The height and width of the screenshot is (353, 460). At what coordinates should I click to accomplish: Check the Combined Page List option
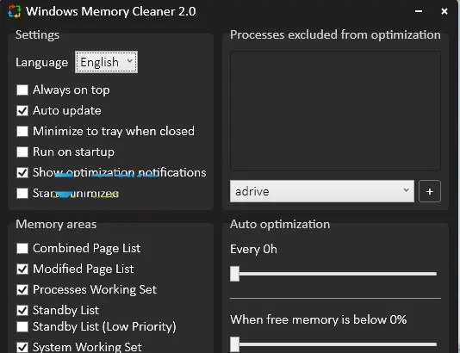(x=22, y=248)
